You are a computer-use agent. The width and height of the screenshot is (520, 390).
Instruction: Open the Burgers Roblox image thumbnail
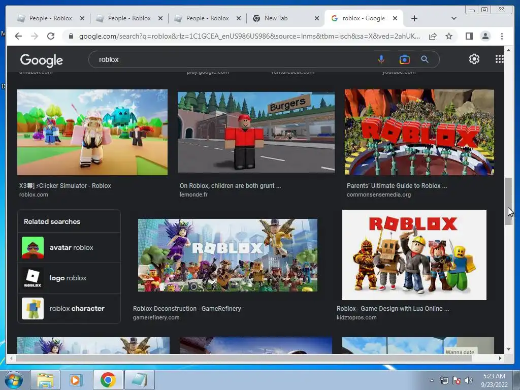[256, 132]
